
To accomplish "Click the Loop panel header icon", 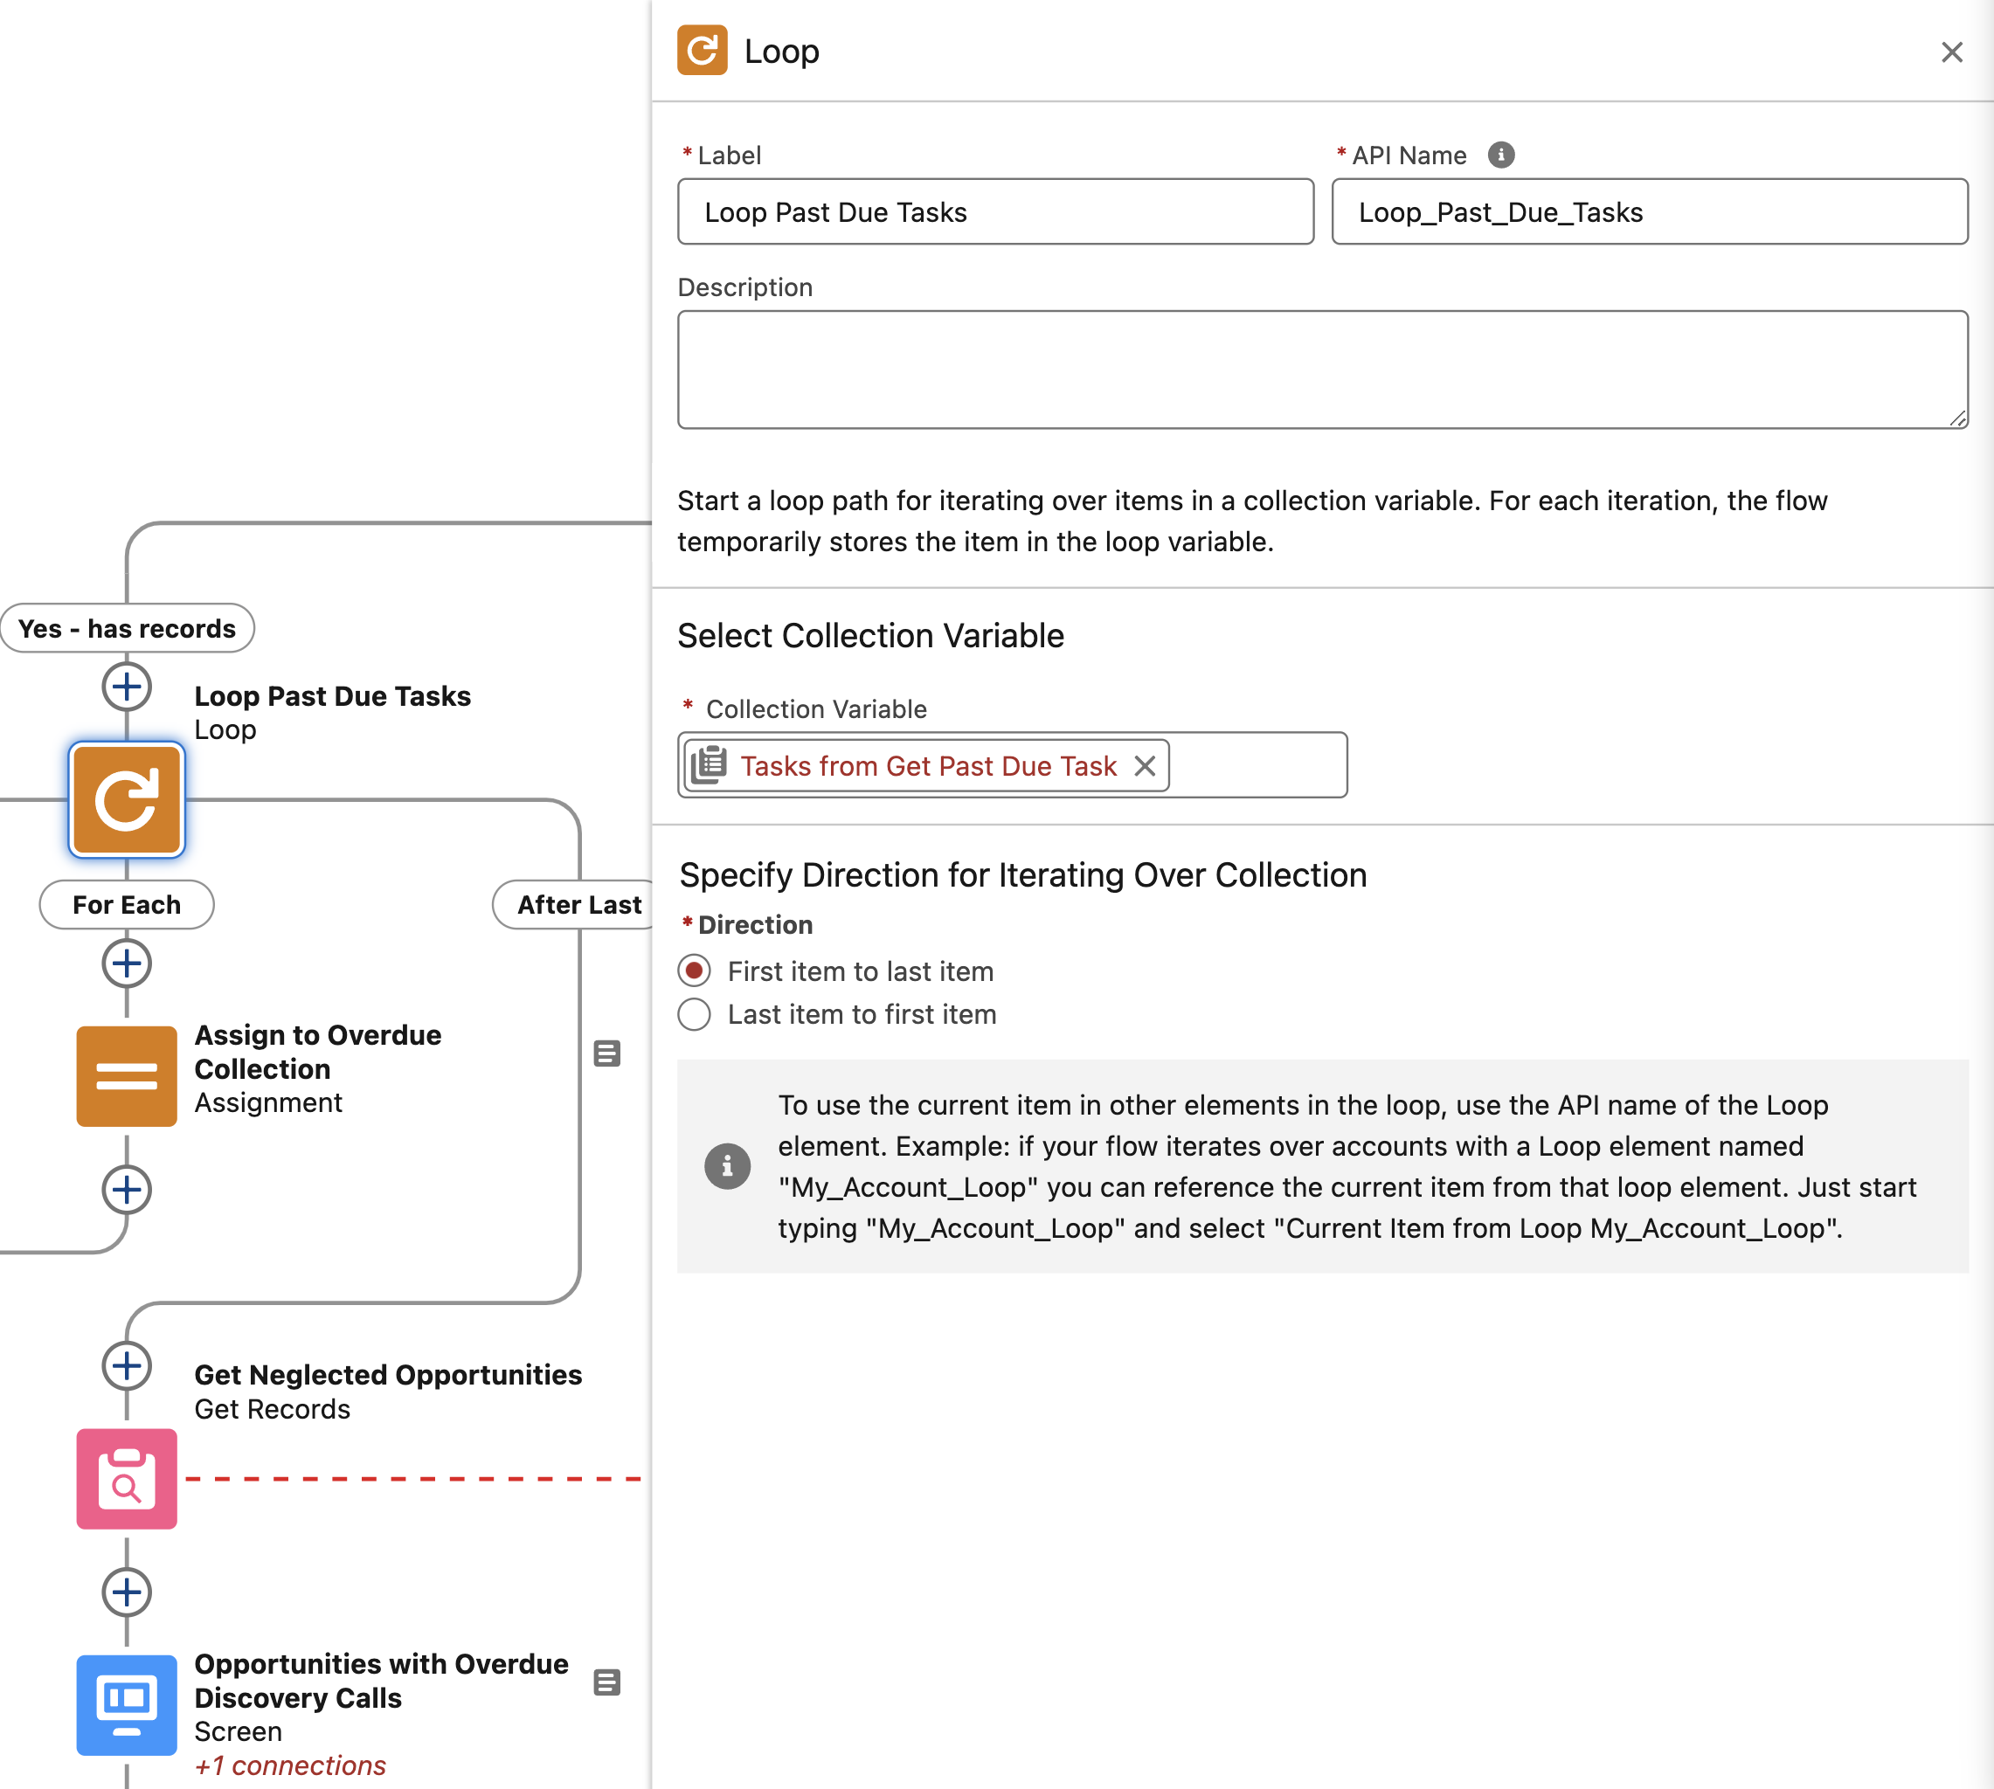I will tap(702, 50).
